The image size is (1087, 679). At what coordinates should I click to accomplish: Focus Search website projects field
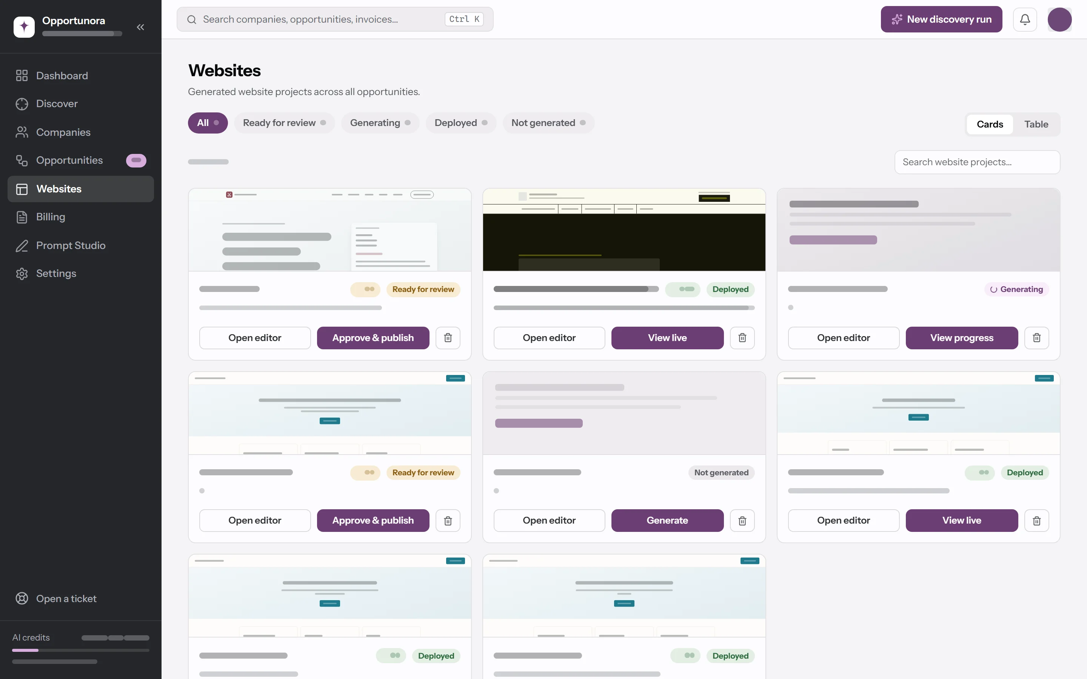977,162
